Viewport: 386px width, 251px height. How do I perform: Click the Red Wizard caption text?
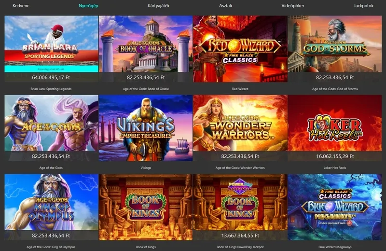pyautogui.click(x=240, y=89)
